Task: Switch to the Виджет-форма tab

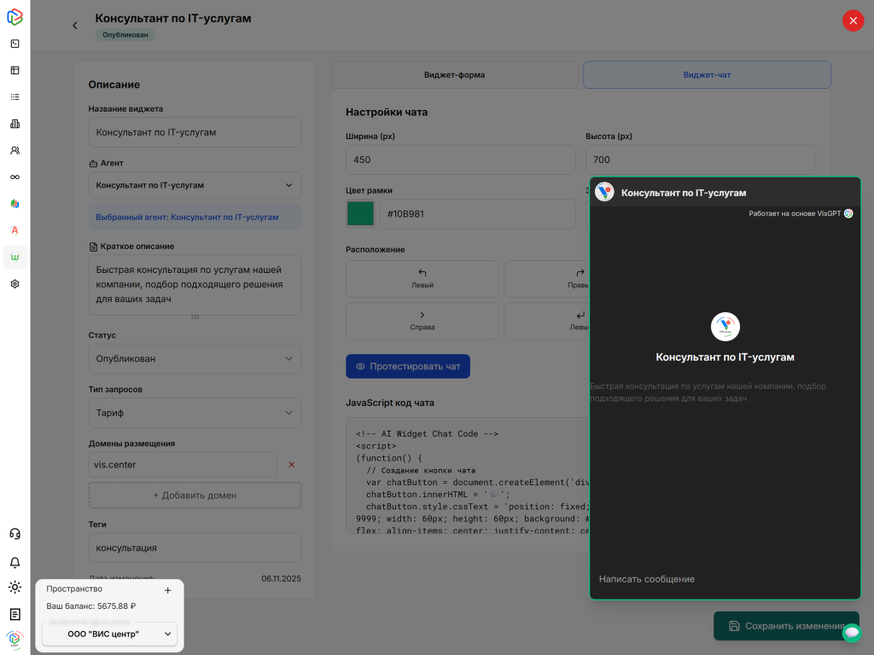Action: [x=454, y=75]
